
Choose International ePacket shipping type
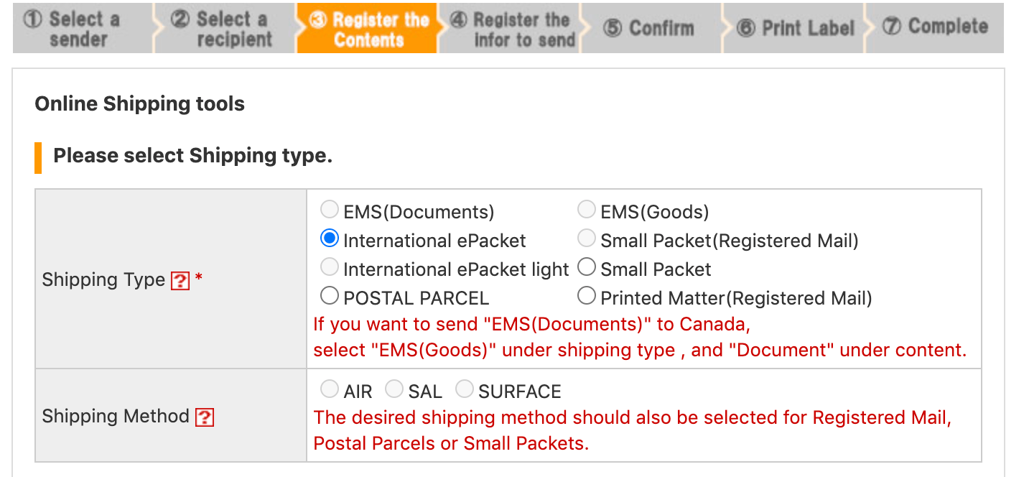tap(330, 239)
